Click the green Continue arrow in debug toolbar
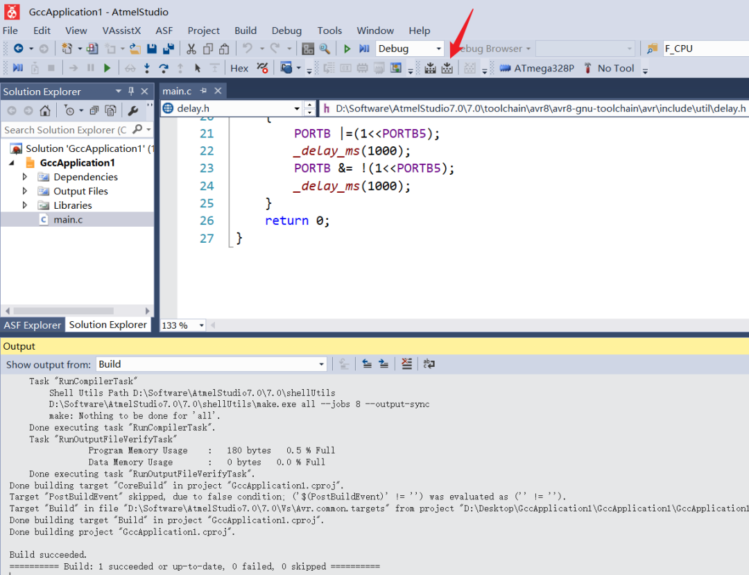749x575 pixels. [x=107, y=68]
